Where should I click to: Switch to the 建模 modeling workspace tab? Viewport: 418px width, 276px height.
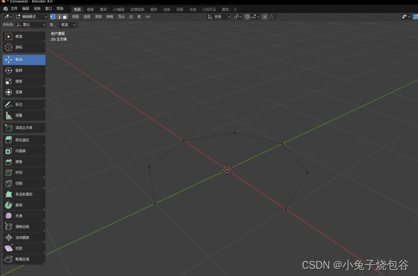tap(90, 9)
